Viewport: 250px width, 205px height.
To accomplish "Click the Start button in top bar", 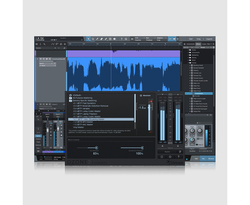I will [191, 39].
